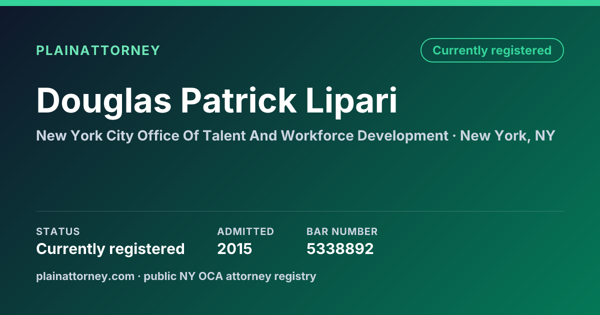The image size is (600, 315).
Task: Click the Currently registered status value
Action: pos(110,249)
